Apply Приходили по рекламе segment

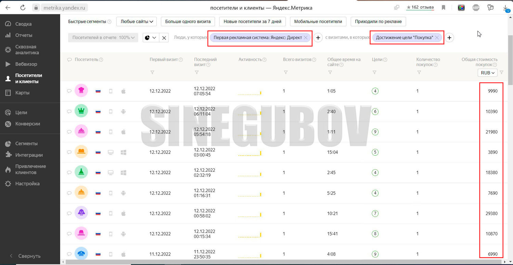tap(378, 22)
